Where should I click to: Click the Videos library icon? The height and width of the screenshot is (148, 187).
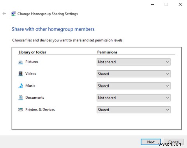(21, 74)
